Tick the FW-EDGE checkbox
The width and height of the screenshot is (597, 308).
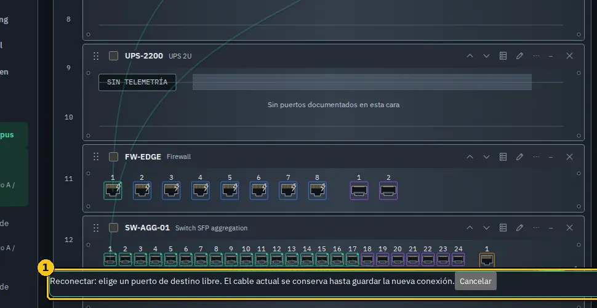tap(113, 156)
